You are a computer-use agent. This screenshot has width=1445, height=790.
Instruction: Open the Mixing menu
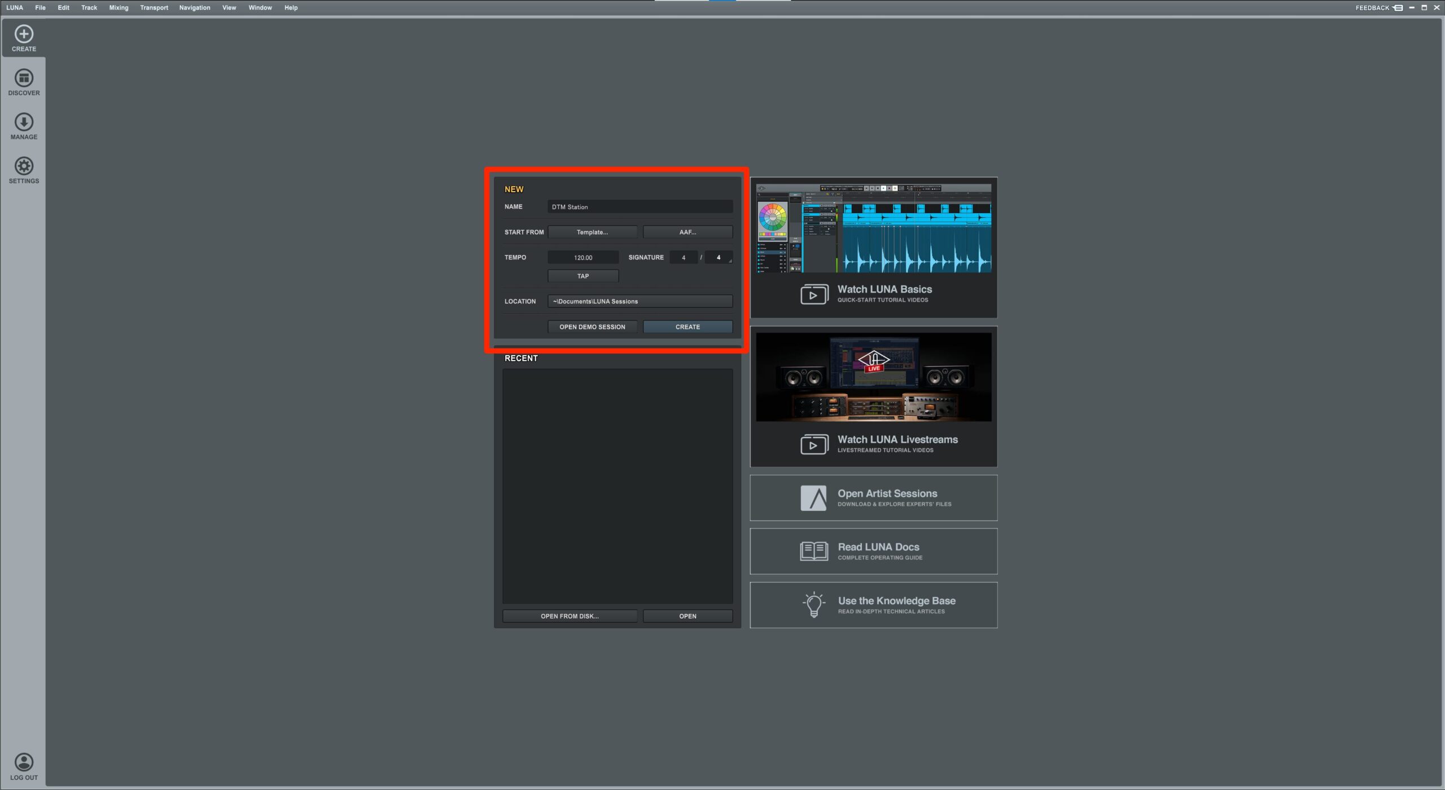click(119, 8)
